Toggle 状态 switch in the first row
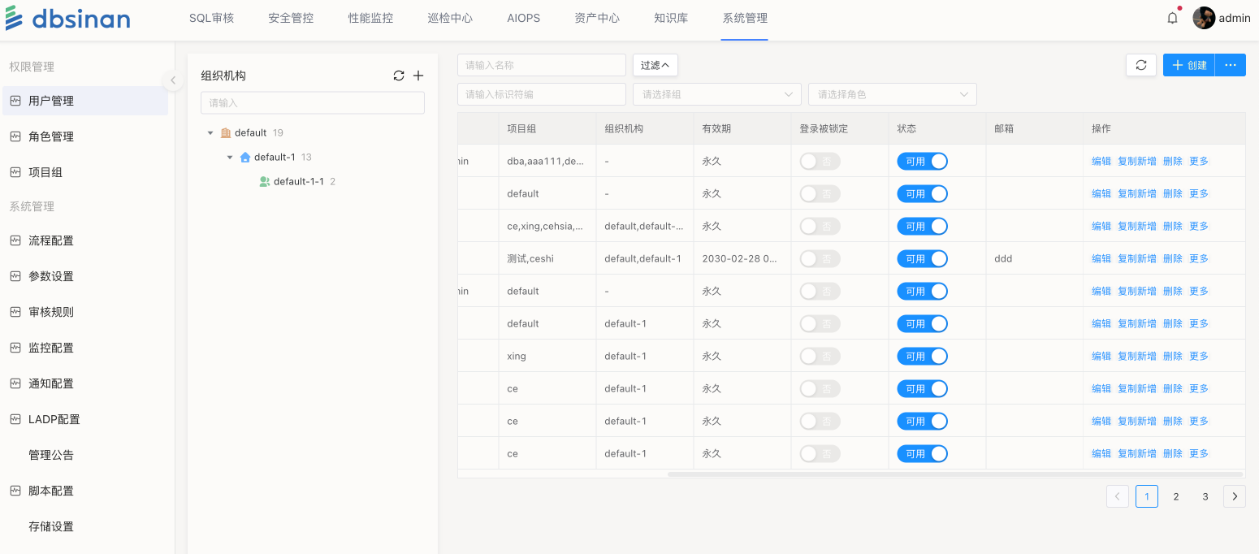The image size is (1259, 554). point(922,161)
